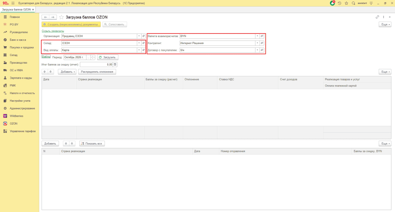Open Главное section in sidebar
395x212 pixels.
15,17
